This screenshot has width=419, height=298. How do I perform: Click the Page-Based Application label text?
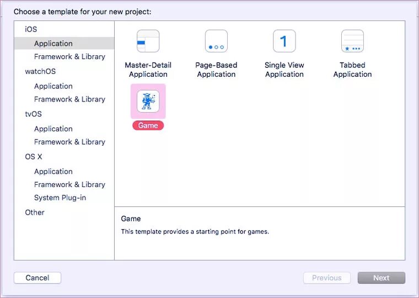[x=216, y=70]
